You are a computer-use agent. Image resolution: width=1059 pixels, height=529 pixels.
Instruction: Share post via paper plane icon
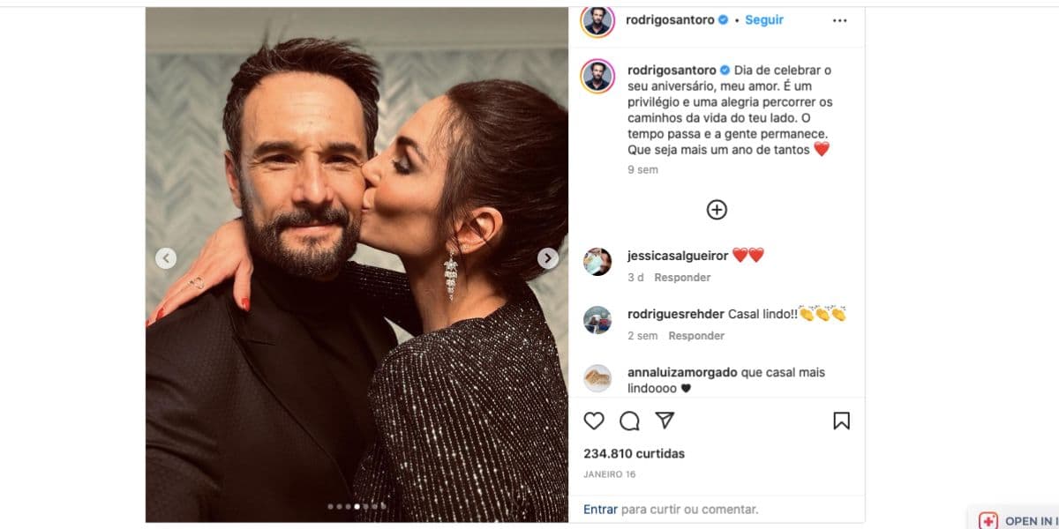[665, 421]
